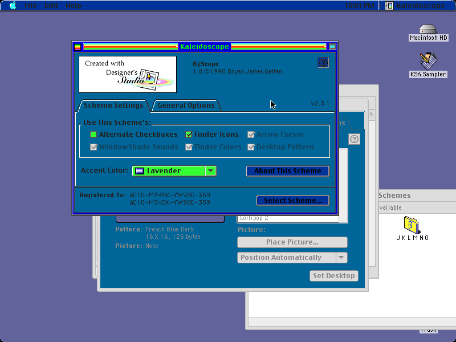Select the J K L M N O folder icon

[412, 225]
